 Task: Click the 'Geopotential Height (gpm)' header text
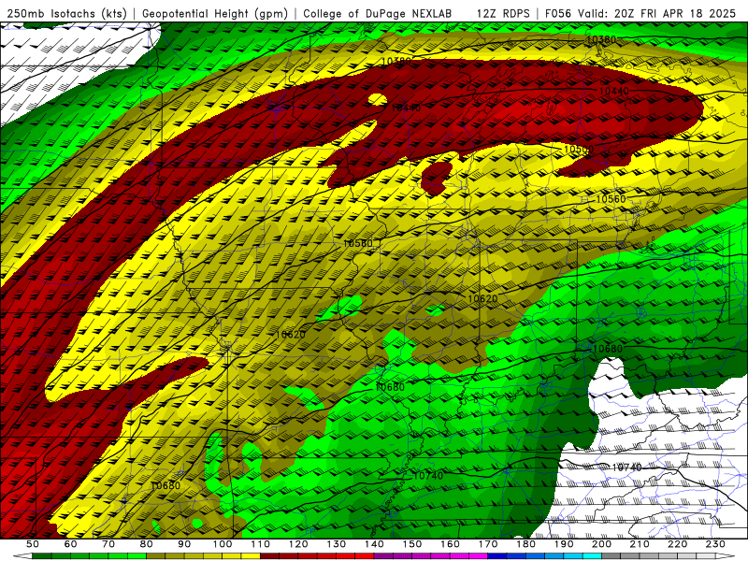tap(215, 13)
